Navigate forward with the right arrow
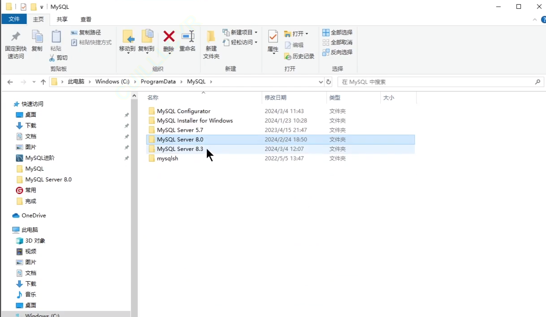Screen dimensions: 546x317 coord(23,82)
